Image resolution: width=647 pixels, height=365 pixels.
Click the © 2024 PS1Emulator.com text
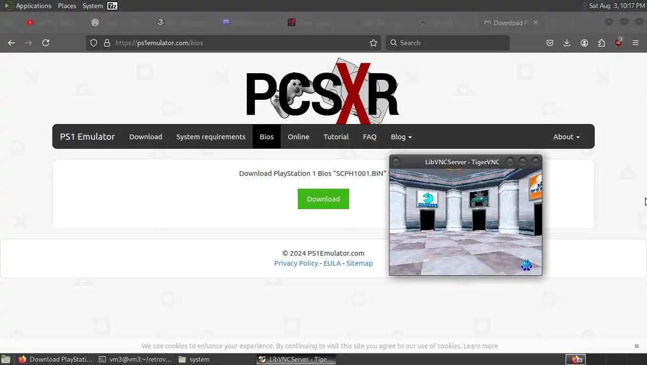click(323, 253)
